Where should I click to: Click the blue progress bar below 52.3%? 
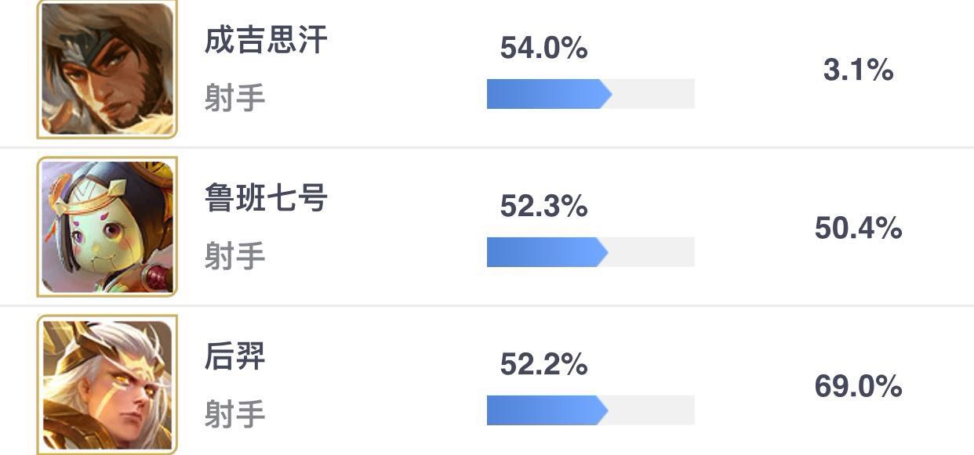pyautogui.click(x=547, y=252)
